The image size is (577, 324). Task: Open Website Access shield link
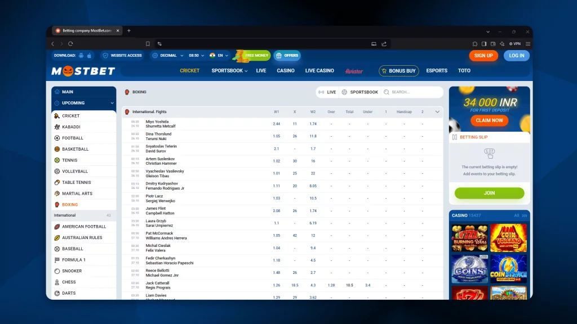(x=122, y=56)
